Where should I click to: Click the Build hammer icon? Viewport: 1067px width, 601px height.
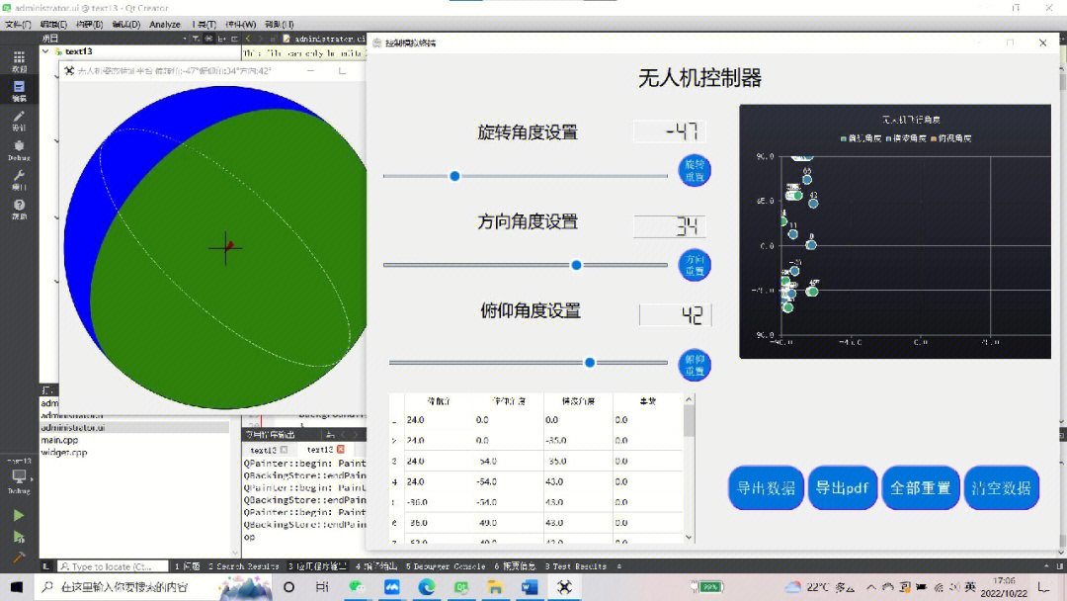(19, 558)
